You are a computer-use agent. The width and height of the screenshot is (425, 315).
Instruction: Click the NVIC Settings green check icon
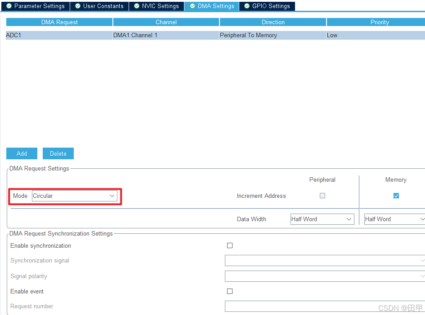[x=137, y=6]
